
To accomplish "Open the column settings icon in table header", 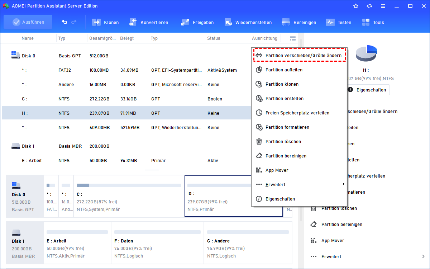I will click(x=293, y=38).
